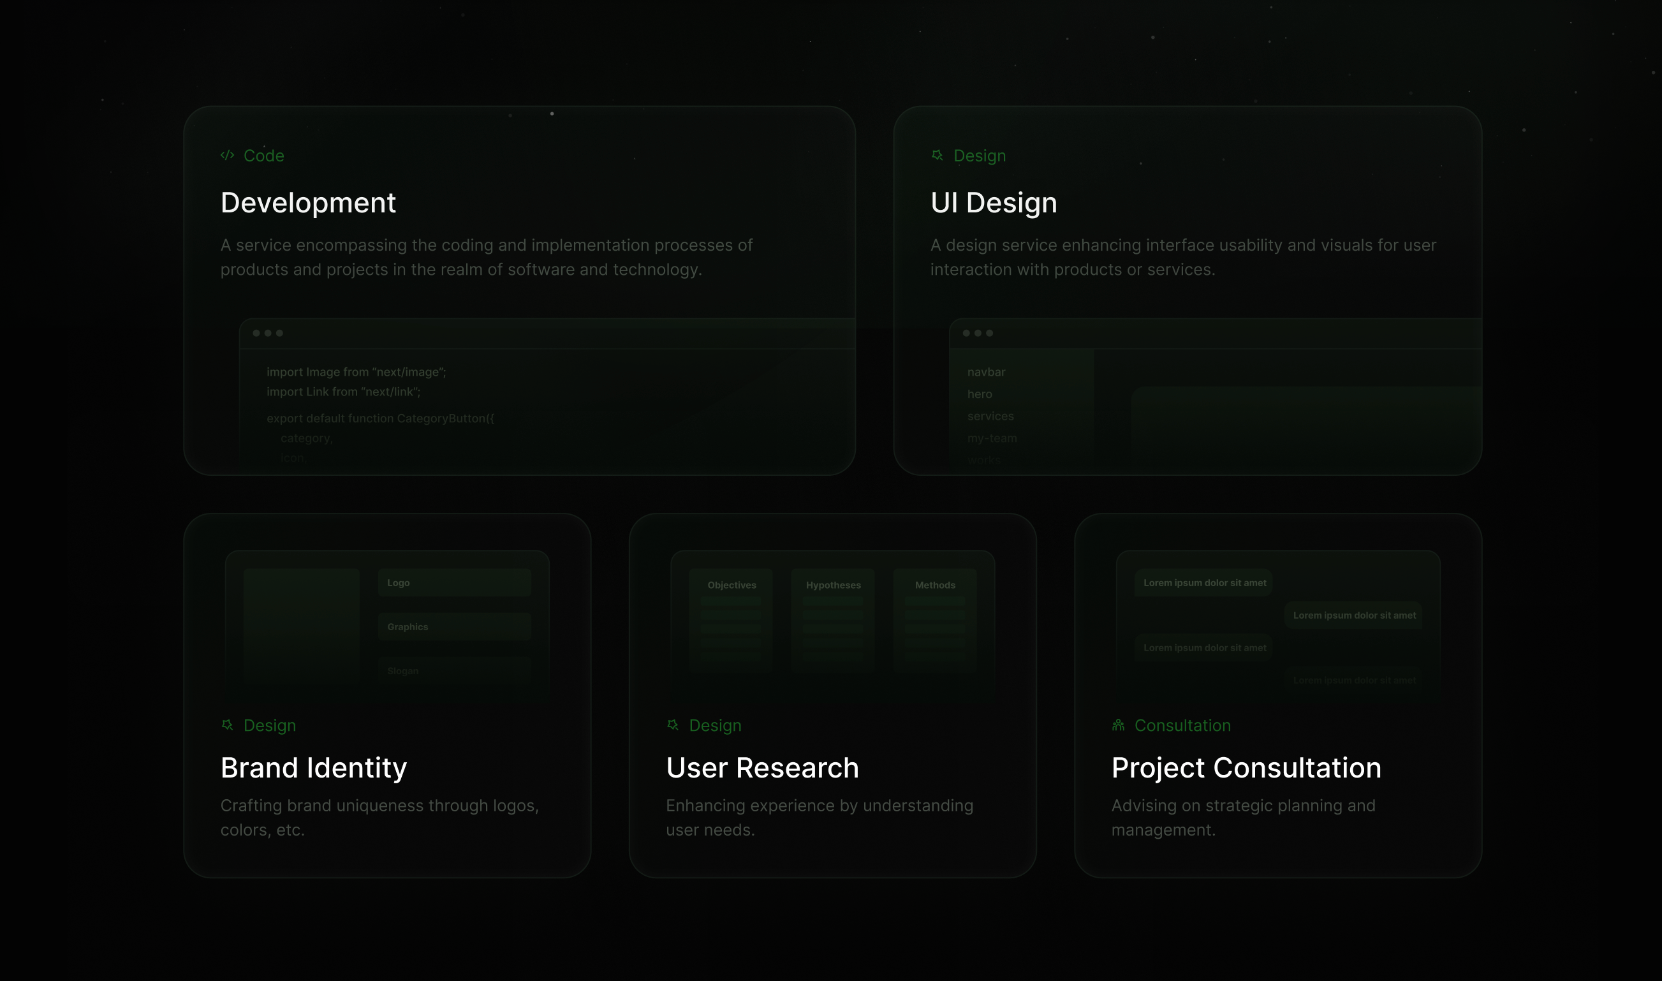
Task: Click the yellow window dot in the code editor mockup
Action: (x=270, y=333)
